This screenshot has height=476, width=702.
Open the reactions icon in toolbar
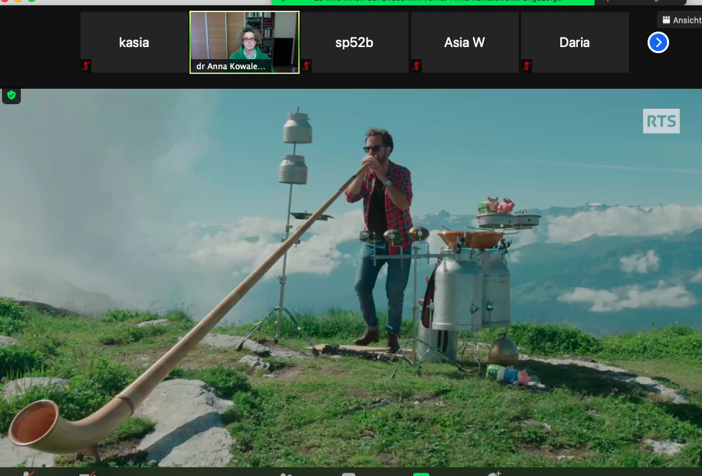tap(494, 473)
